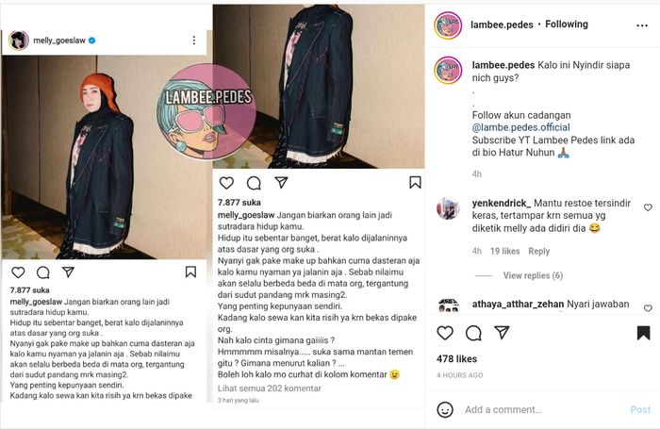The width and height of the screenshot is (660, 429).
Task: Share post using paper plane icon above 478 likes
Action: (x=502, y=333)
